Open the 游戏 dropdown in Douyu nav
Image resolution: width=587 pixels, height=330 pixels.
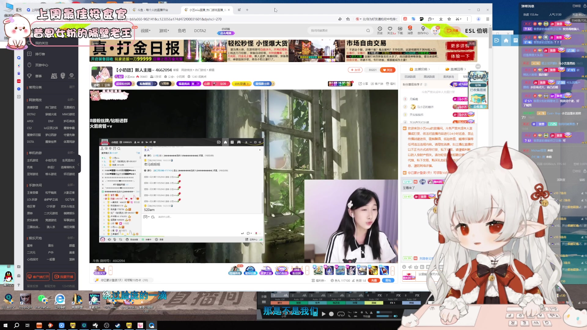pos(164,31)
